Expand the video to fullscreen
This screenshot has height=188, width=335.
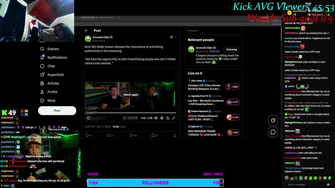tap(174, 118)
